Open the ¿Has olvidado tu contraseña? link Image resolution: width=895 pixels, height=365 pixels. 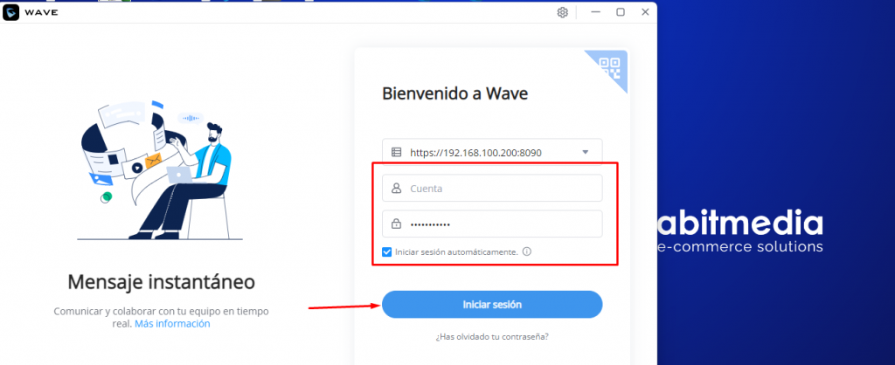492,336
